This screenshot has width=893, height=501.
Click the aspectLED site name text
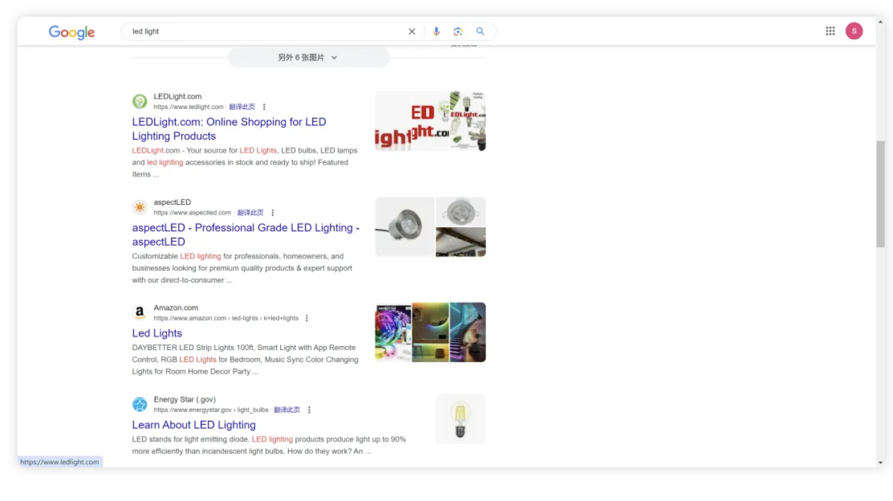172,202
